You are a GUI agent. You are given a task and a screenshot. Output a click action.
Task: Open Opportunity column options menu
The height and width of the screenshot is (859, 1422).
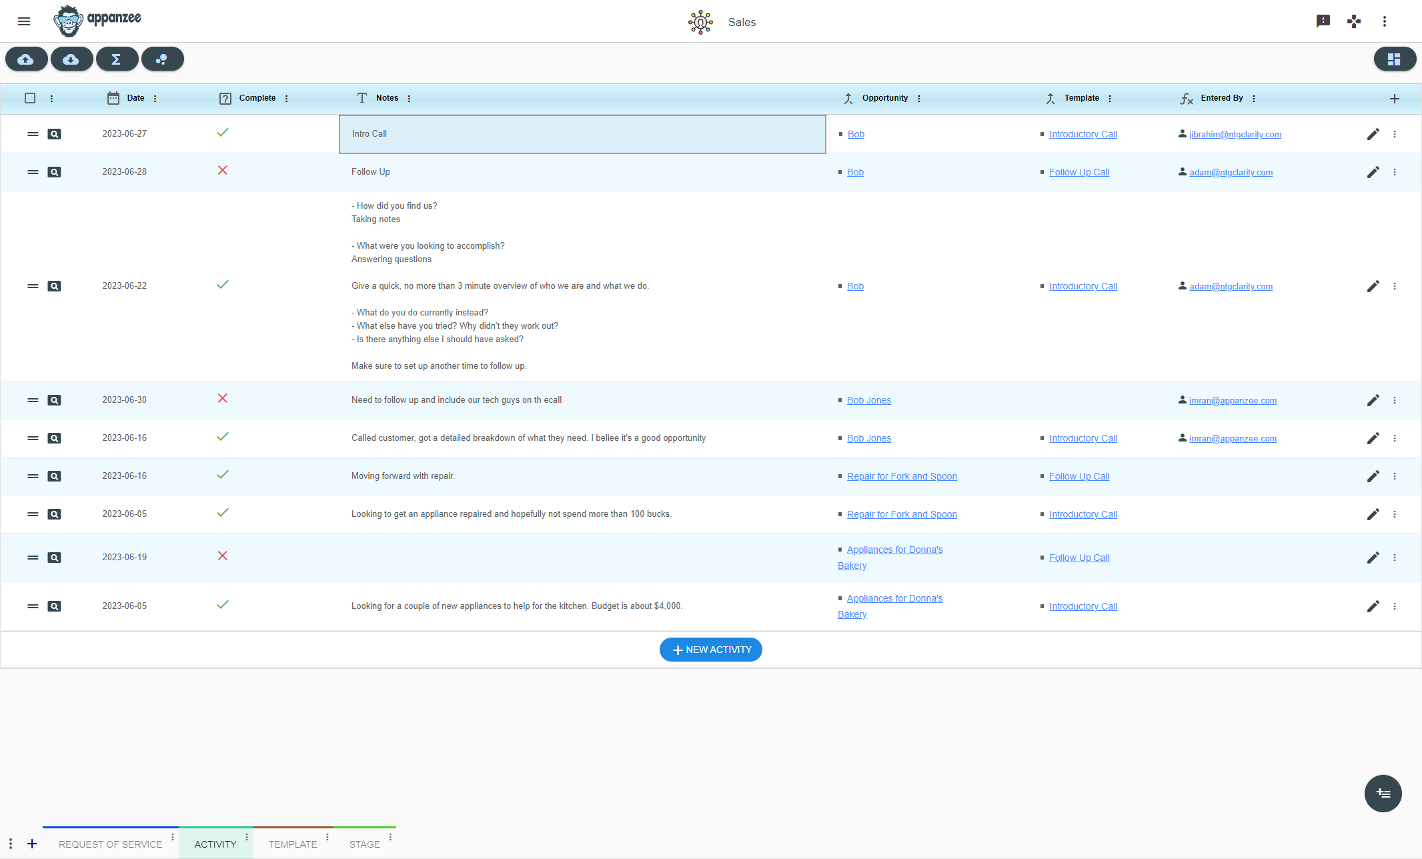point(919,99)
